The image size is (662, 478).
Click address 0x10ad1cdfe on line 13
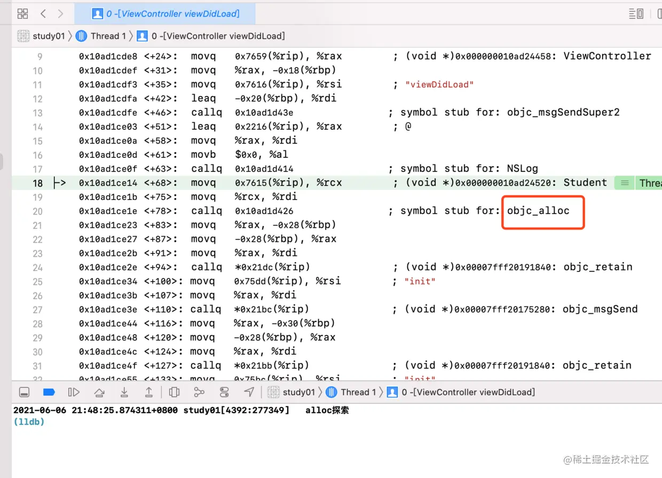(x=108, y=113)
